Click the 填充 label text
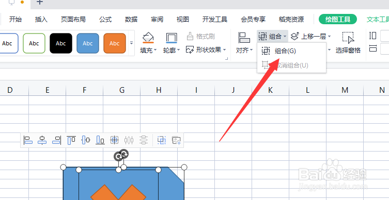The image size is (389, 200). tap(146, 51)
